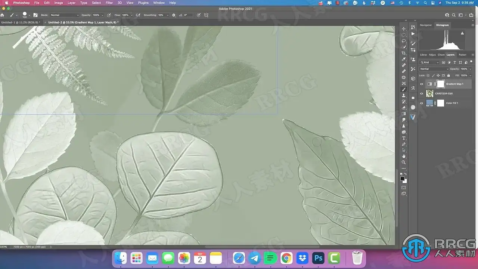The image size is (478, 269).
Task: Open the Filter menu
Action: pos(109,3)
